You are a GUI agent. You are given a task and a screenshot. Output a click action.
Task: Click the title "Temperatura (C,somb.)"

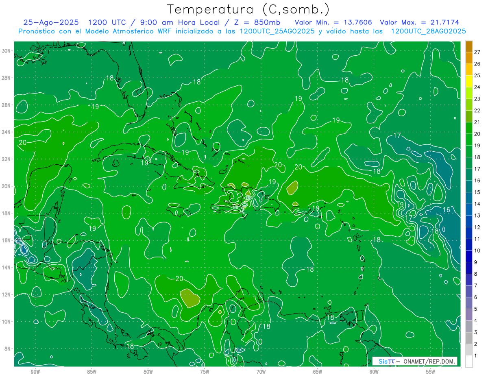point(248,9)
